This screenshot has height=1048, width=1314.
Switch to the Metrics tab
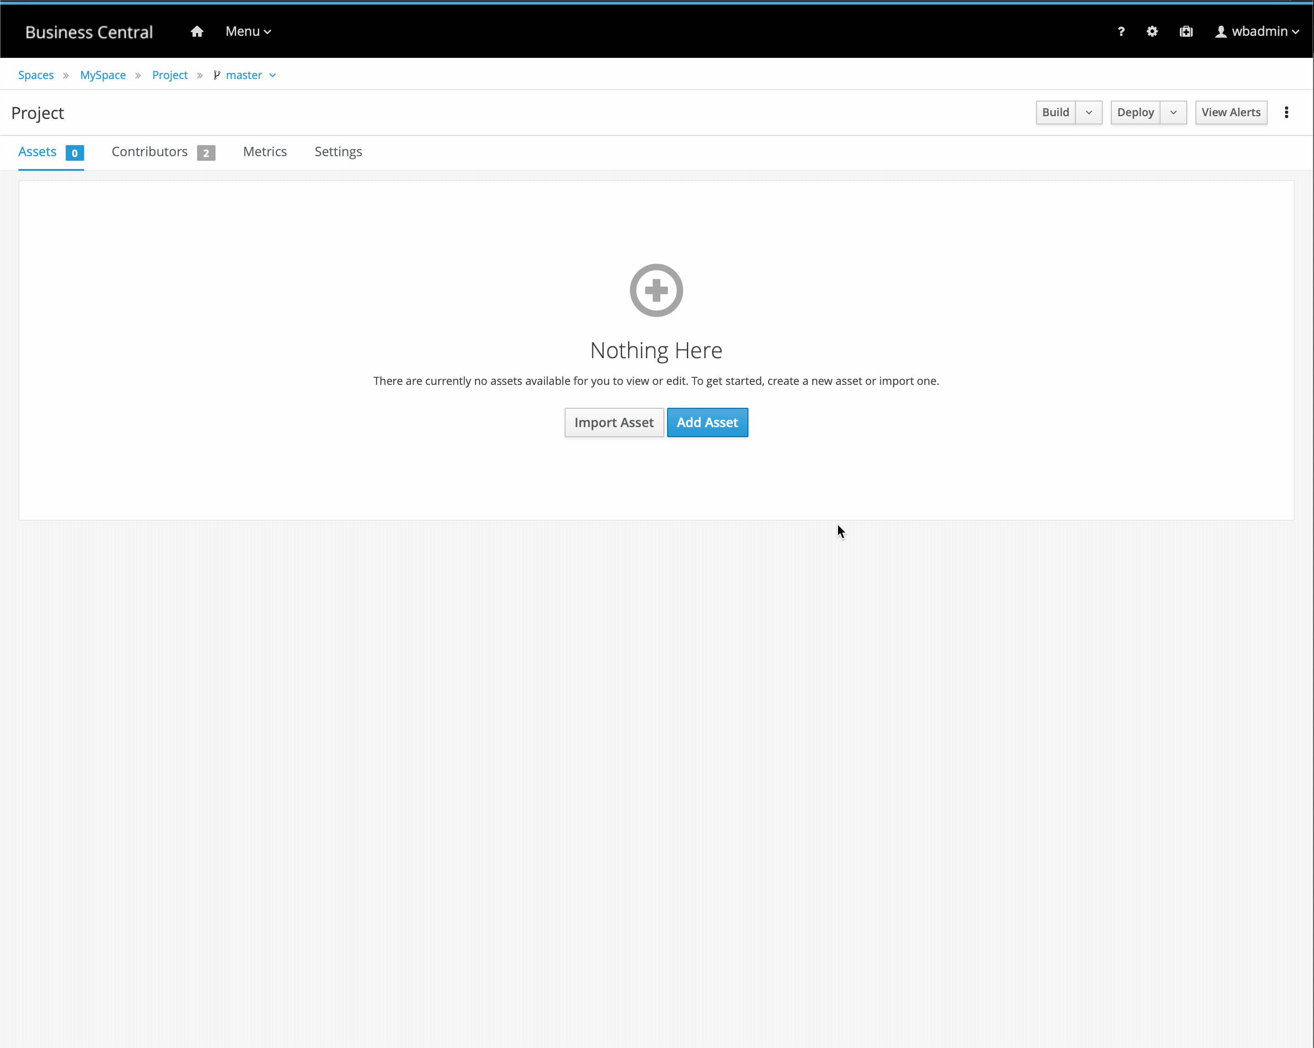(x=265, y=152)
